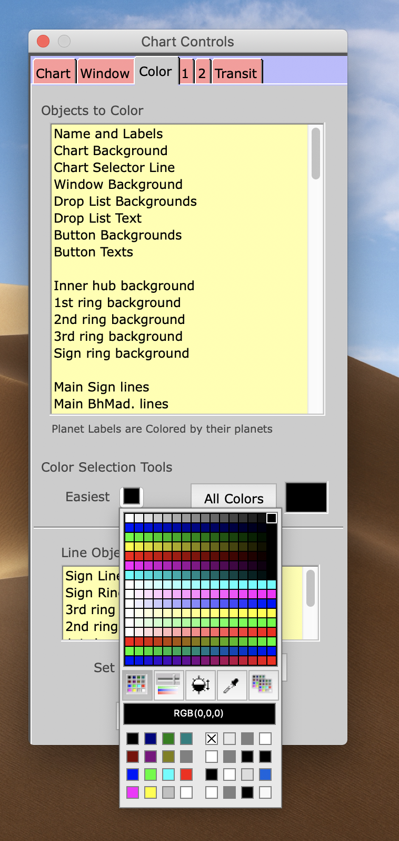Select tab 2
The height and width of the screenshot is (841, 399).
pos(202,73)
